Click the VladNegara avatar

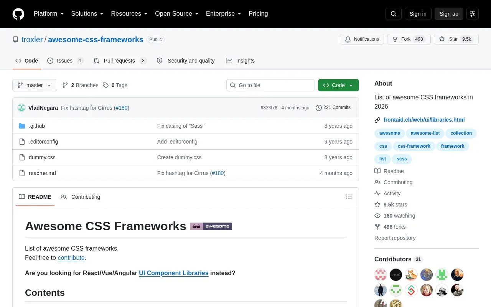tap(21, 108)
